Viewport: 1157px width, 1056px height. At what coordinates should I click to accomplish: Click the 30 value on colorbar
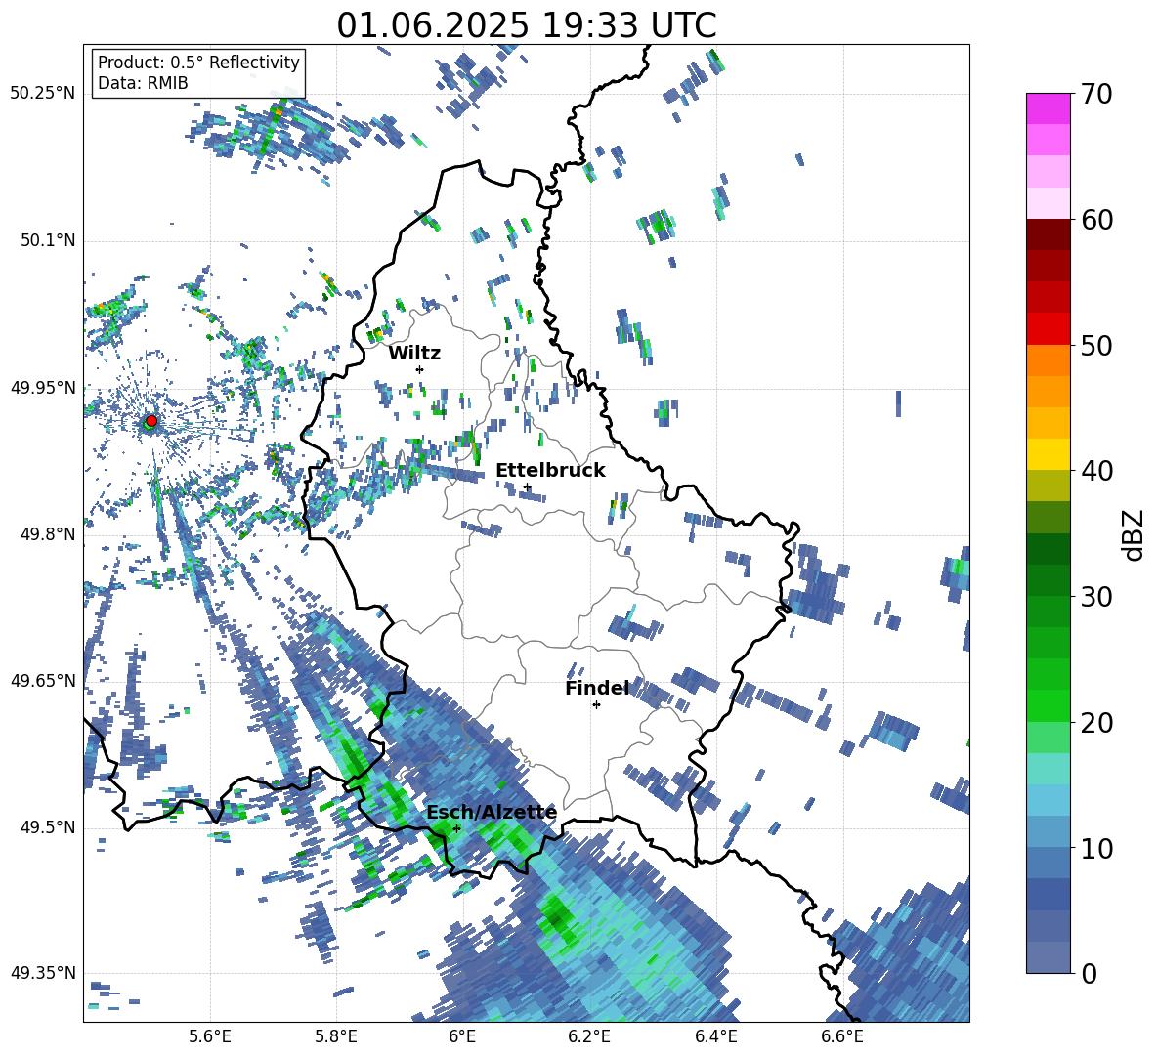1095,597
